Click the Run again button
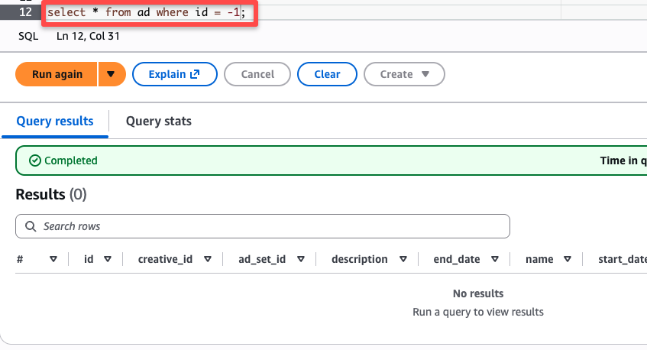This screenshot has height=350, width=647. coord(57,74)
